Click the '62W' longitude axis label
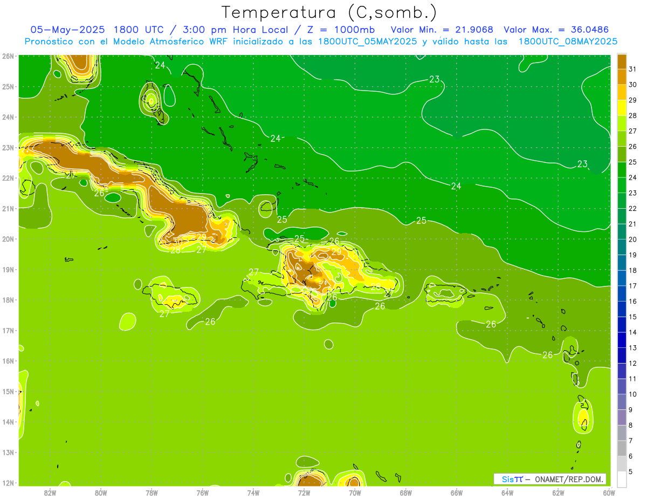 pos(558,492)
